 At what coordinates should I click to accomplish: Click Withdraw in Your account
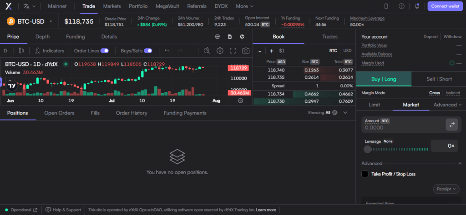[x=452, y=37]
